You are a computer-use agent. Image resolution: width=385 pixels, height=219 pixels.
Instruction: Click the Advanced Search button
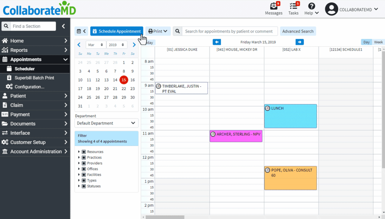[298, 31]
